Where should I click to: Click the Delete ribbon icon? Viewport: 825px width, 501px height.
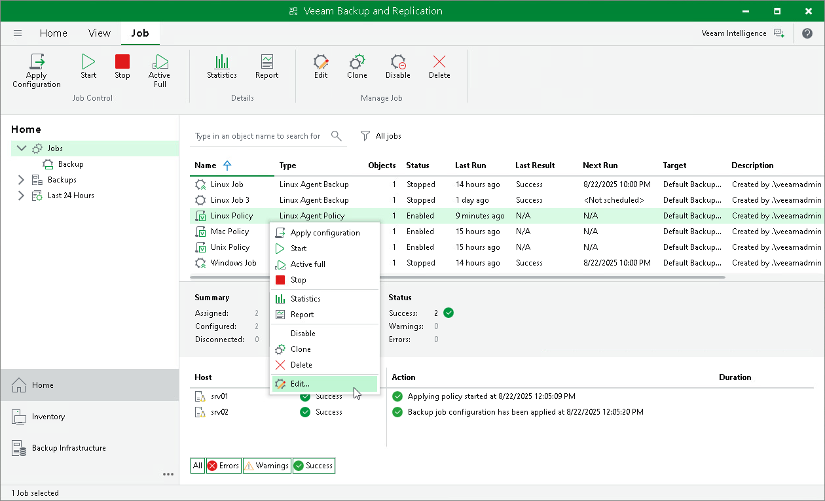pyautogui.click(x=439, y=67)
